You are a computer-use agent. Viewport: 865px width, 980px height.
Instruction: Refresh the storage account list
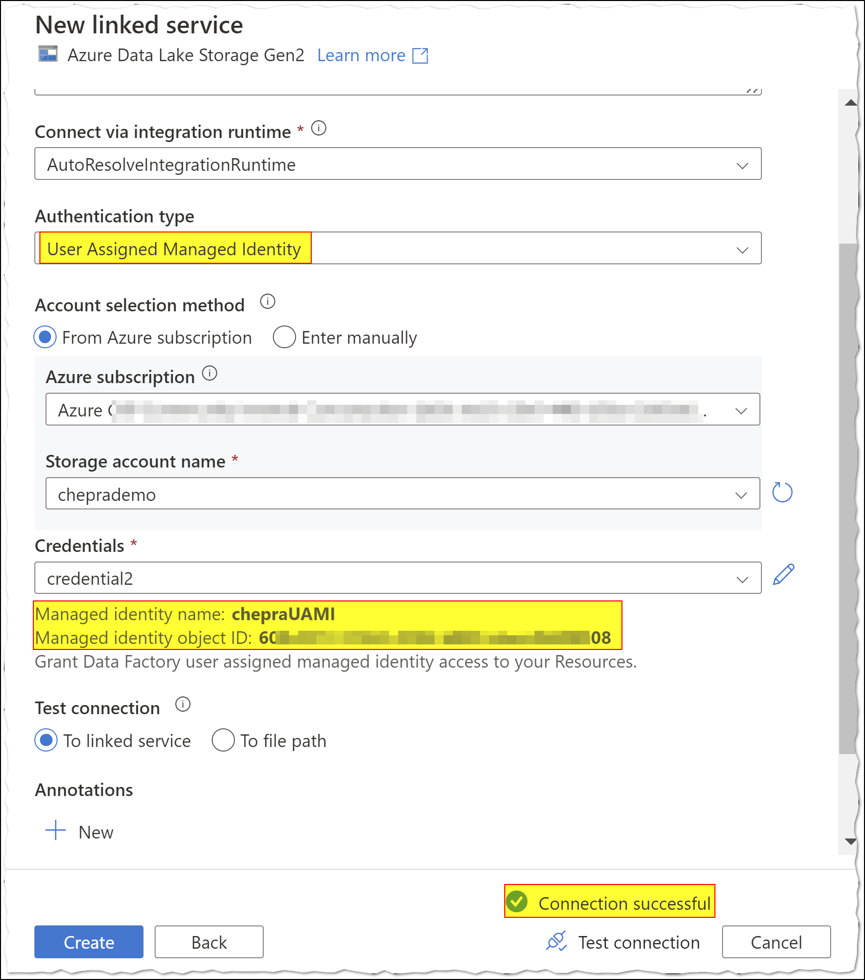coord(783,492)
